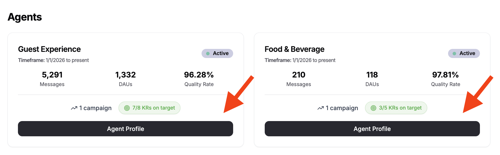Click the 96.28% Quality Rate stat
The height and width of the screenshot is (155, 500).
[x=199, y=79]
